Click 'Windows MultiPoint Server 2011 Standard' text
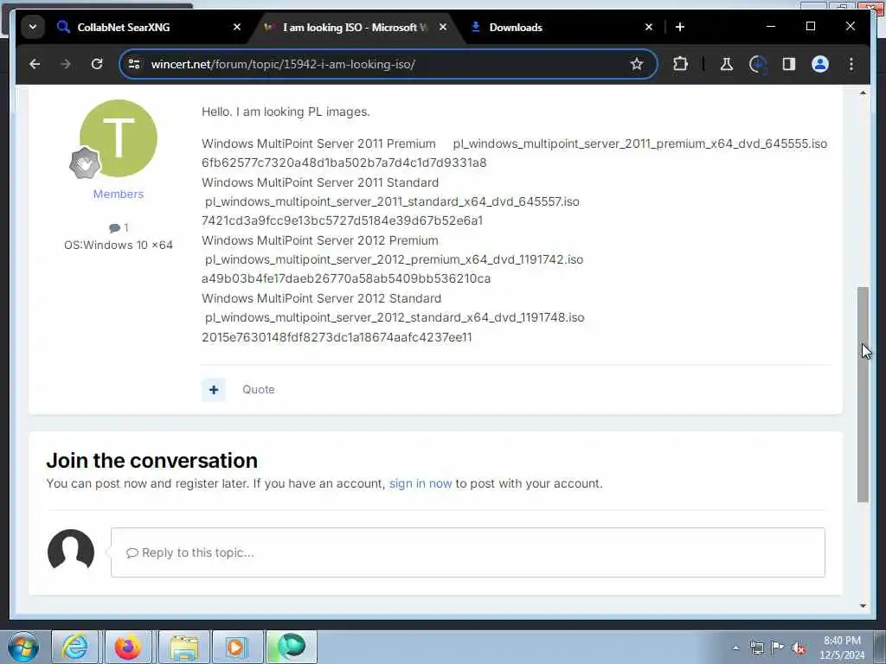 click(320, 182)
